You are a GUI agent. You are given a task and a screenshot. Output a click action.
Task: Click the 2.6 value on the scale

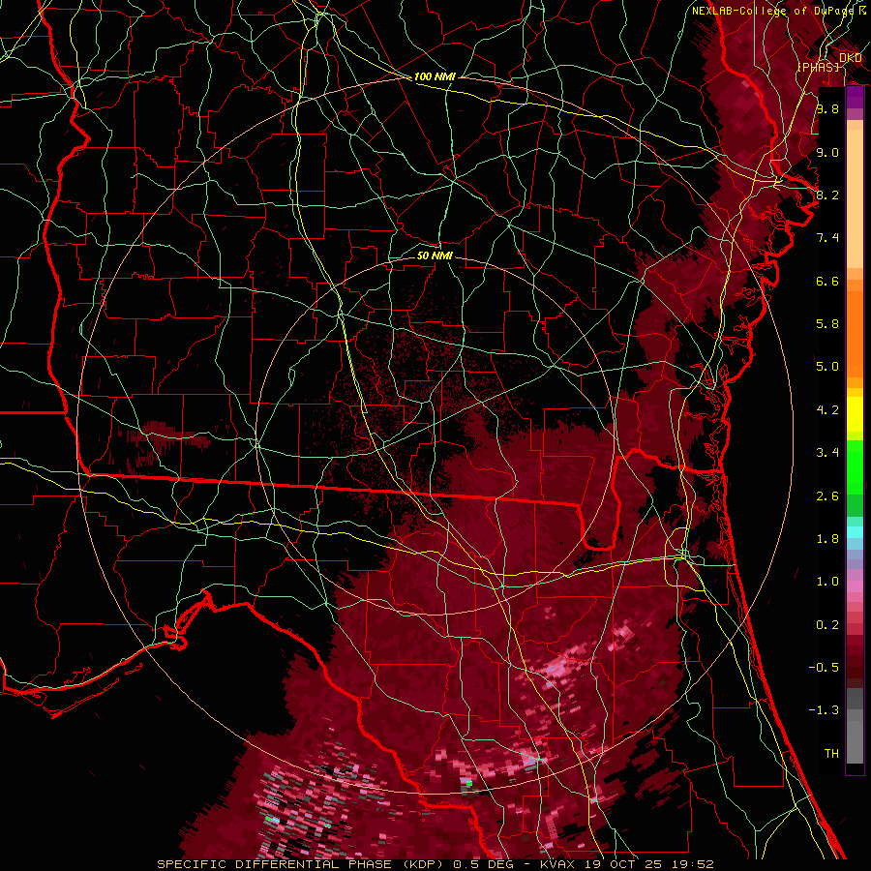point(827,496)
